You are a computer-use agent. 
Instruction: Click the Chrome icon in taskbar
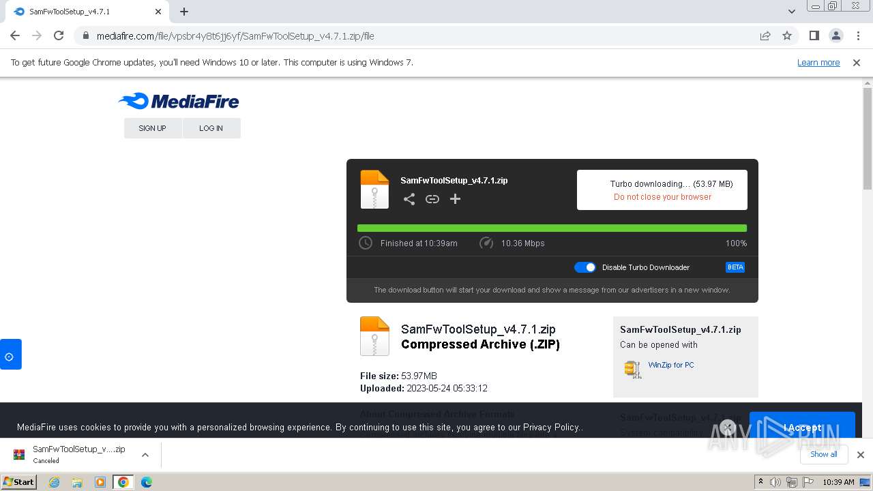tap(123, 482)
